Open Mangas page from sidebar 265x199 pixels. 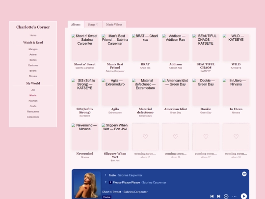point(33,49)
